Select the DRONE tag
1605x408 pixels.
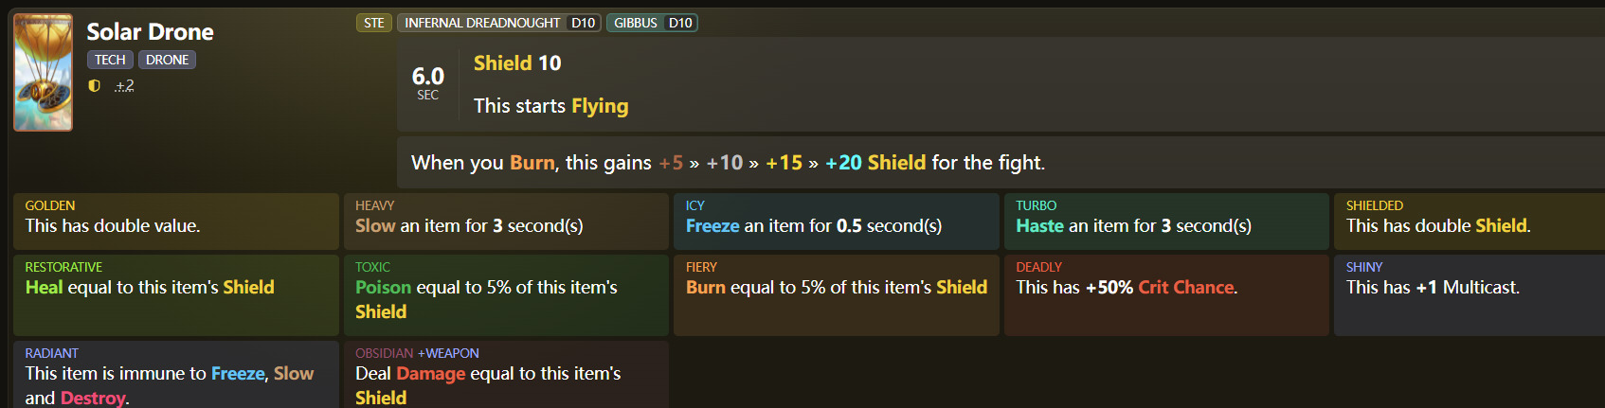coord(167,60)
